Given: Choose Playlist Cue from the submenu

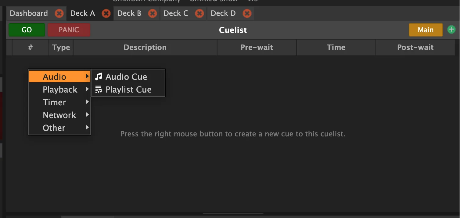Looking at the screenshot, I should click(128, 90).
